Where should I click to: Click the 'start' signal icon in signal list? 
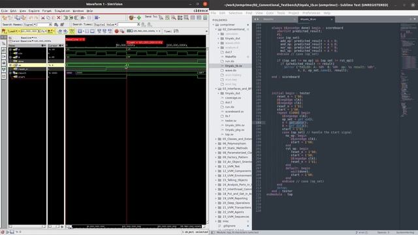[15, 77]
